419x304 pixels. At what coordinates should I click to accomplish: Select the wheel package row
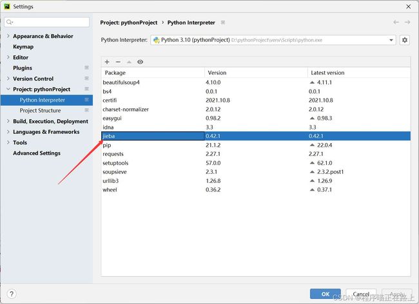[x=256, y=190]
